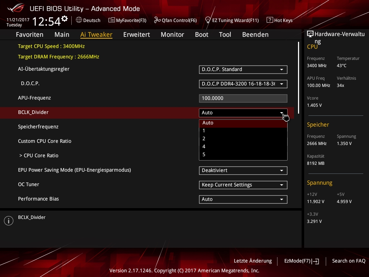Viewport: 369px width, 277px height.
Task: Collapse the BCLK_Divider dropdown
Action: (243, 113)
